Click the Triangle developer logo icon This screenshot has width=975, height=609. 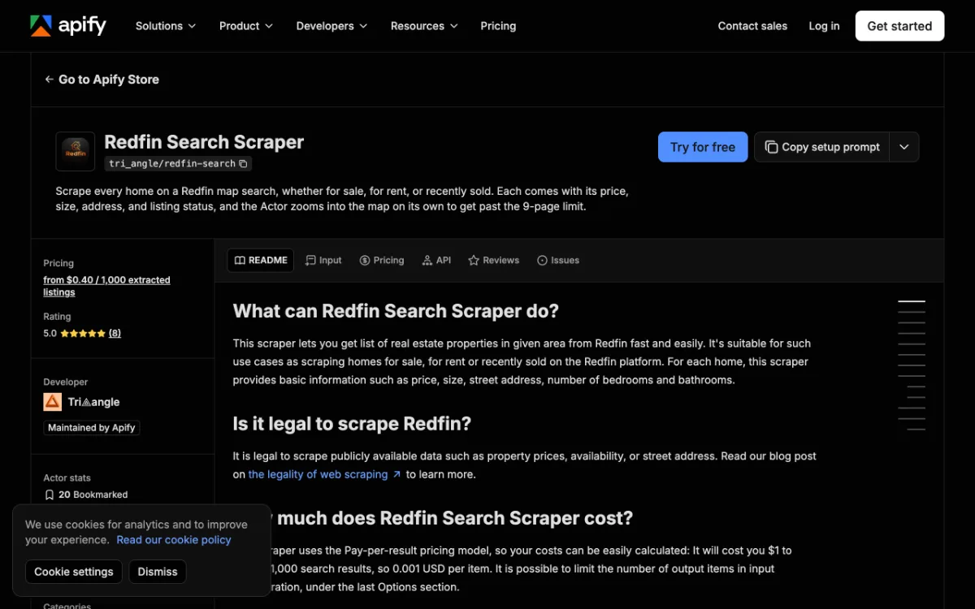(53, 402)
